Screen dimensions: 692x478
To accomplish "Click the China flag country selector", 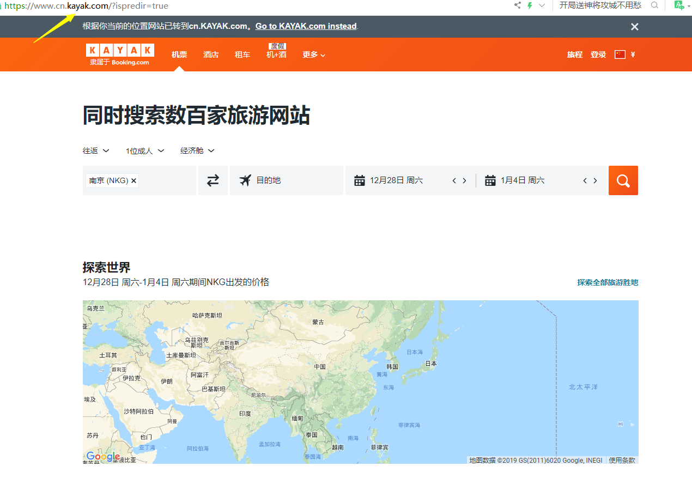I will coord(620,55).
